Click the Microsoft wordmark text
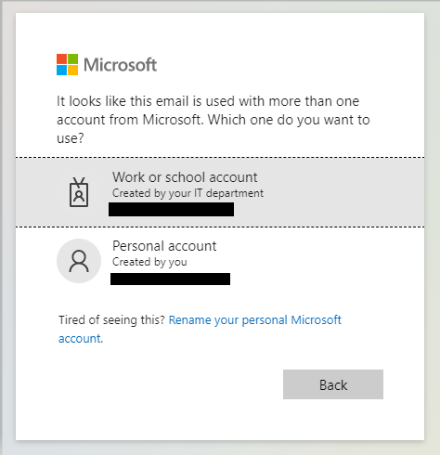This screenshot has height=455, width=440. tap(120, 65)
